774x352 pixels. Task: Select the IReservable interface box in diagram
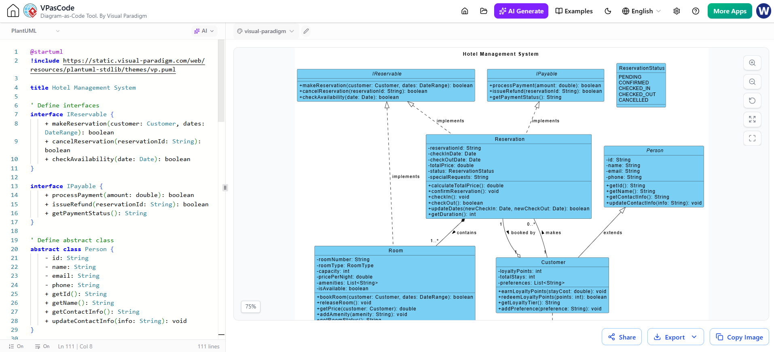pyautogui.click(x=386, y=85)
